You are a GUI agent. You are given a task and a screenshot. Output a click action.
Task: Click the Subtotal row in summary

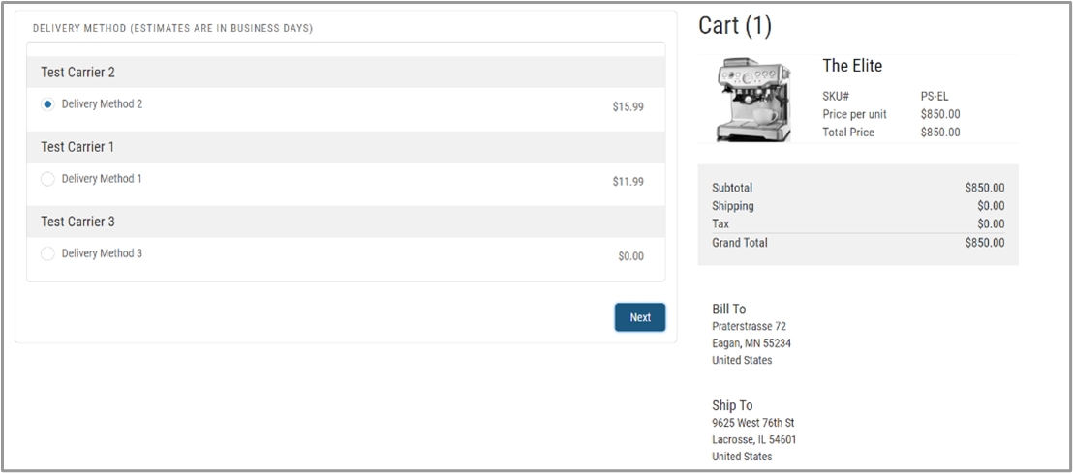click(857, 188)
